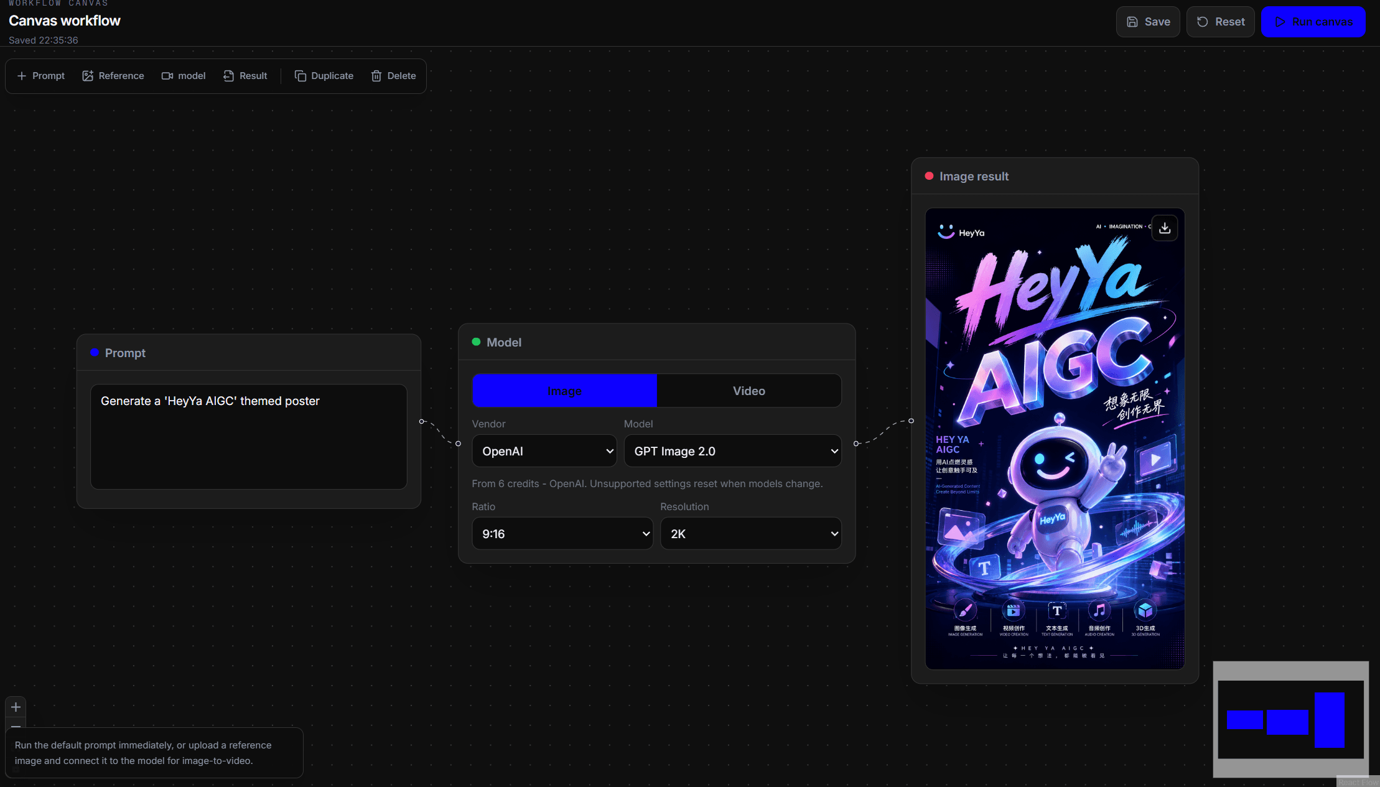Click the minimap in the corner
Viewport: 1380px width, 787px height.
(x=1290, y=719)
